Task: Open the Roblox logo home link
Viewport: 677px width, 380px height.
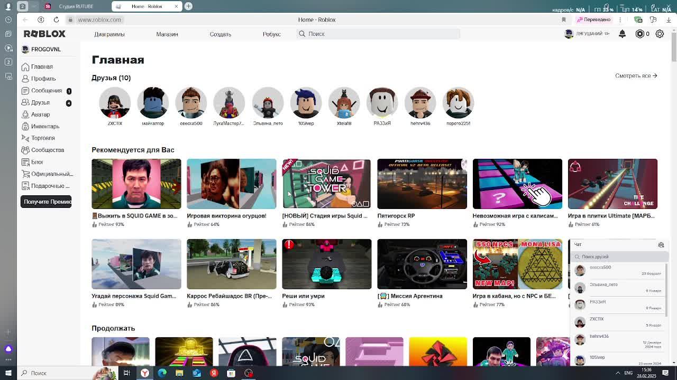Action: coord(44,34)
